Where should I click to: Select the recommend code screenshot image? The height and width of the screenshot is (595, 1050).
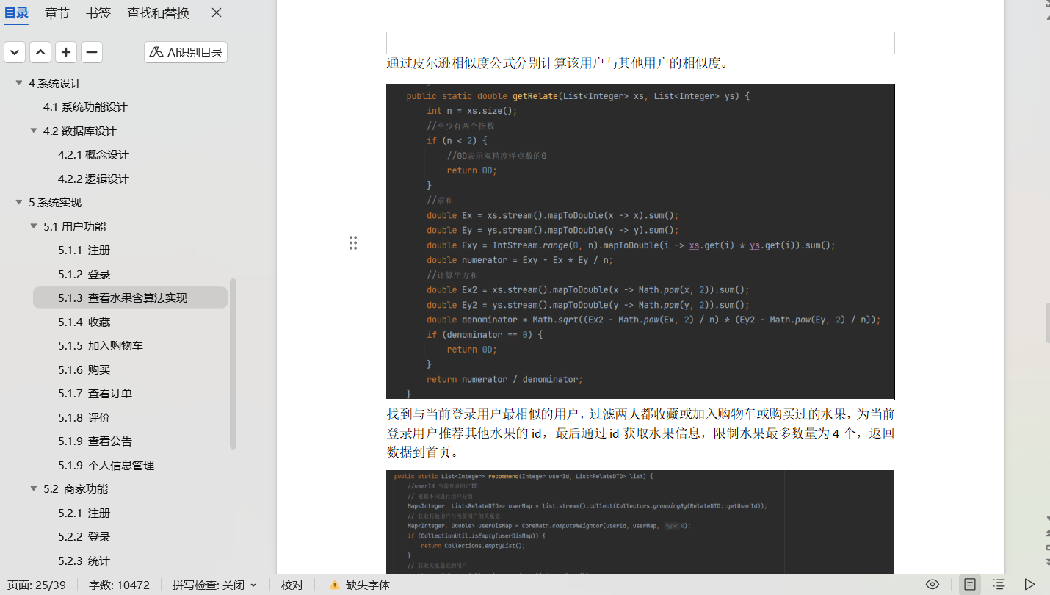pos(640,522)
